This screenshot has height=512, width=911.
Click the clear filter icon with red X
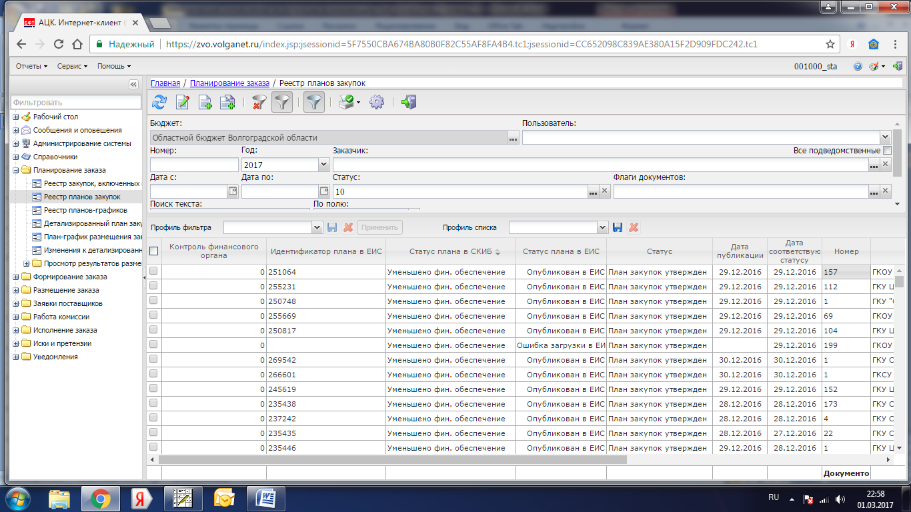click(x=259, y=102)
